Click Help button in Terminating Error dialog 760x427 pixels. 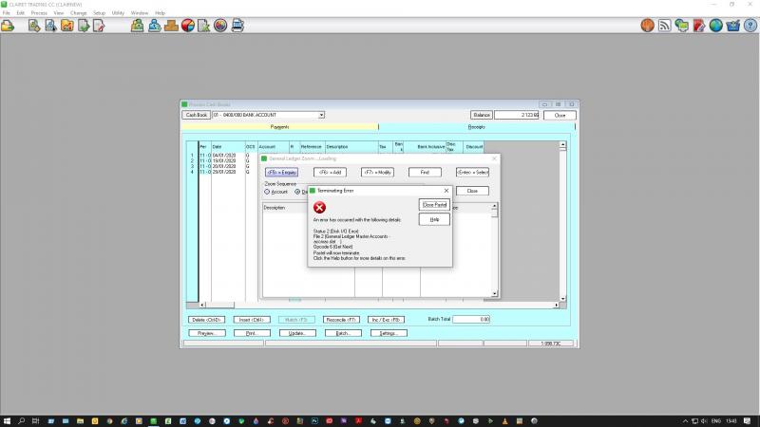434,219
